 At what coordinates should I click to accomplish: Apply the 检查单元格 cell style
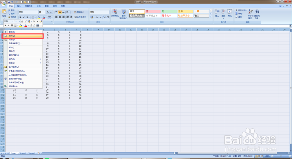click(137, 16)
